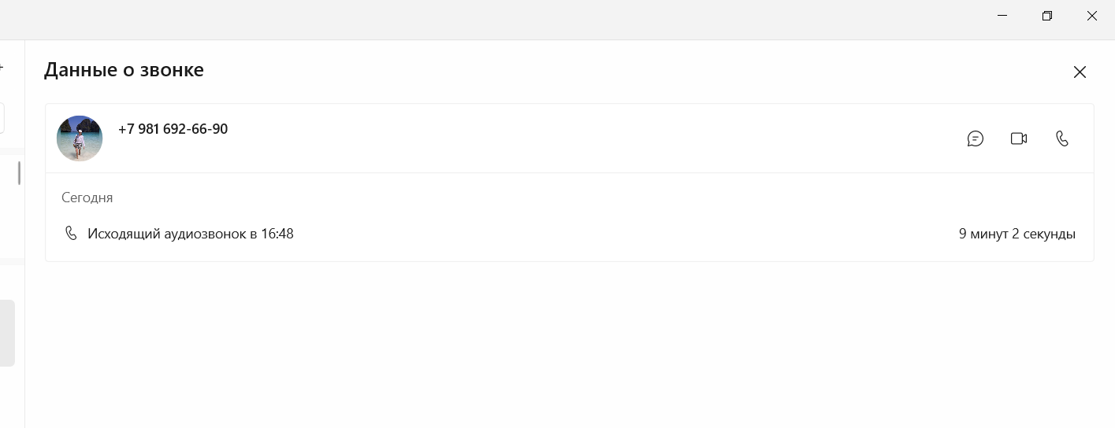1115x428 pixels.
Task: Start a video call with this contact
Action: (1019, 138)
